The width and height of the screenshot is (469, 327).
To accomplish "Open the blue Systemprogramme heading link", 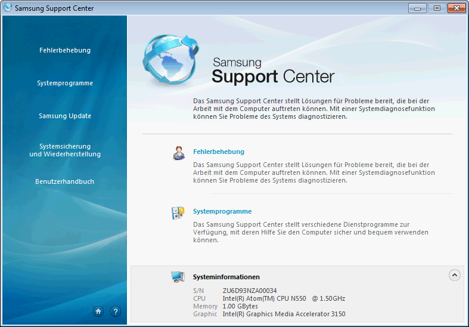I will (222, 211).
